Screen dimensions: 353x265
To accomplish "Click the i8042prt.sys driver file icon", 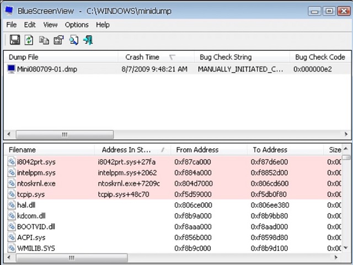I will [x=12, y=162].
